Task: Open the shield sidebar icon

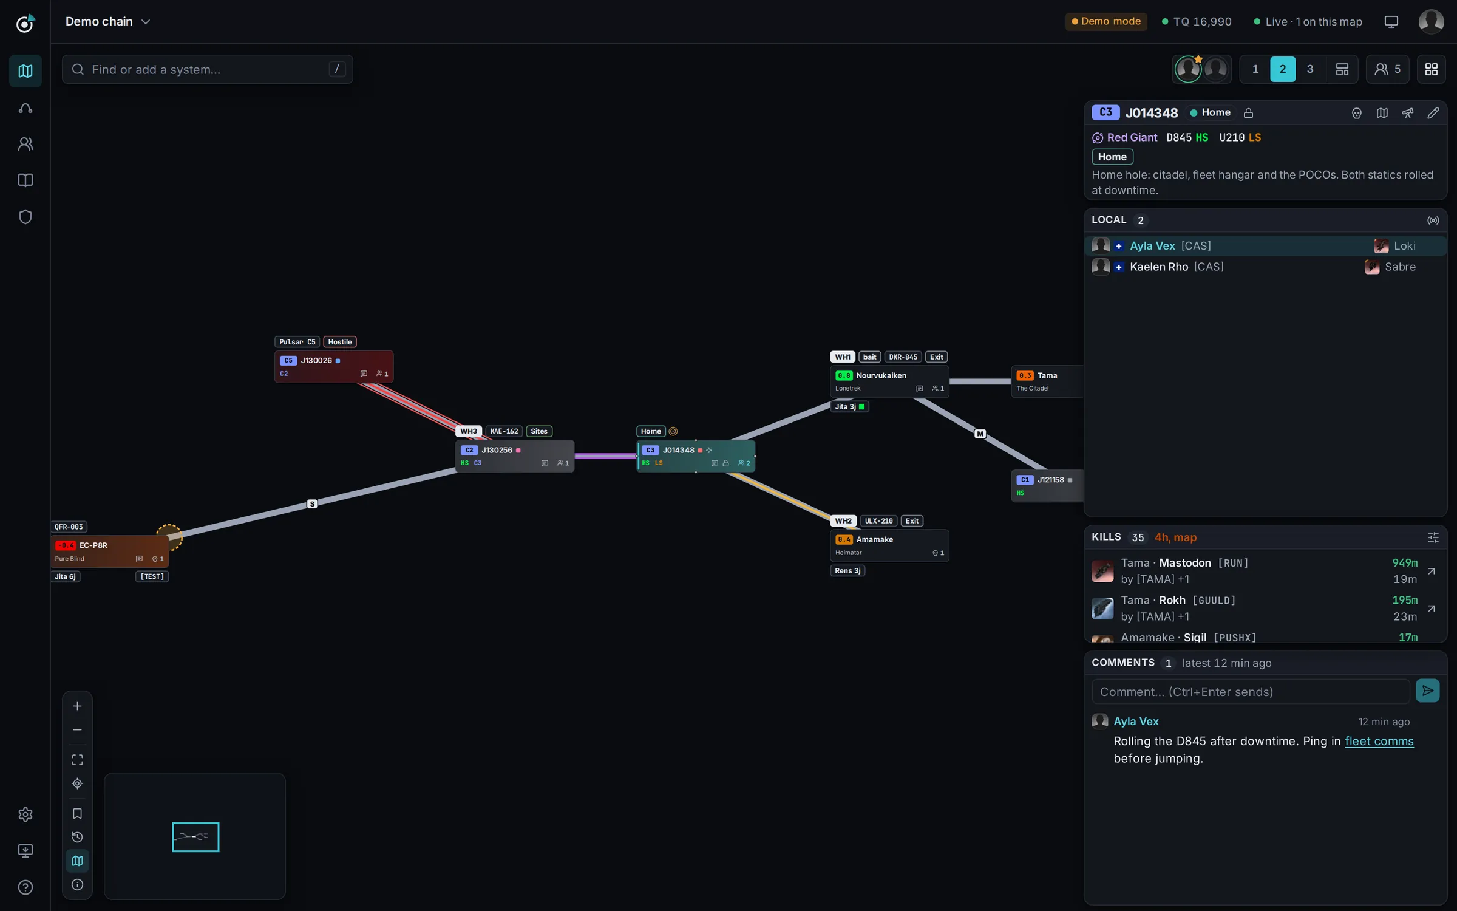Action: pos(25,217)
